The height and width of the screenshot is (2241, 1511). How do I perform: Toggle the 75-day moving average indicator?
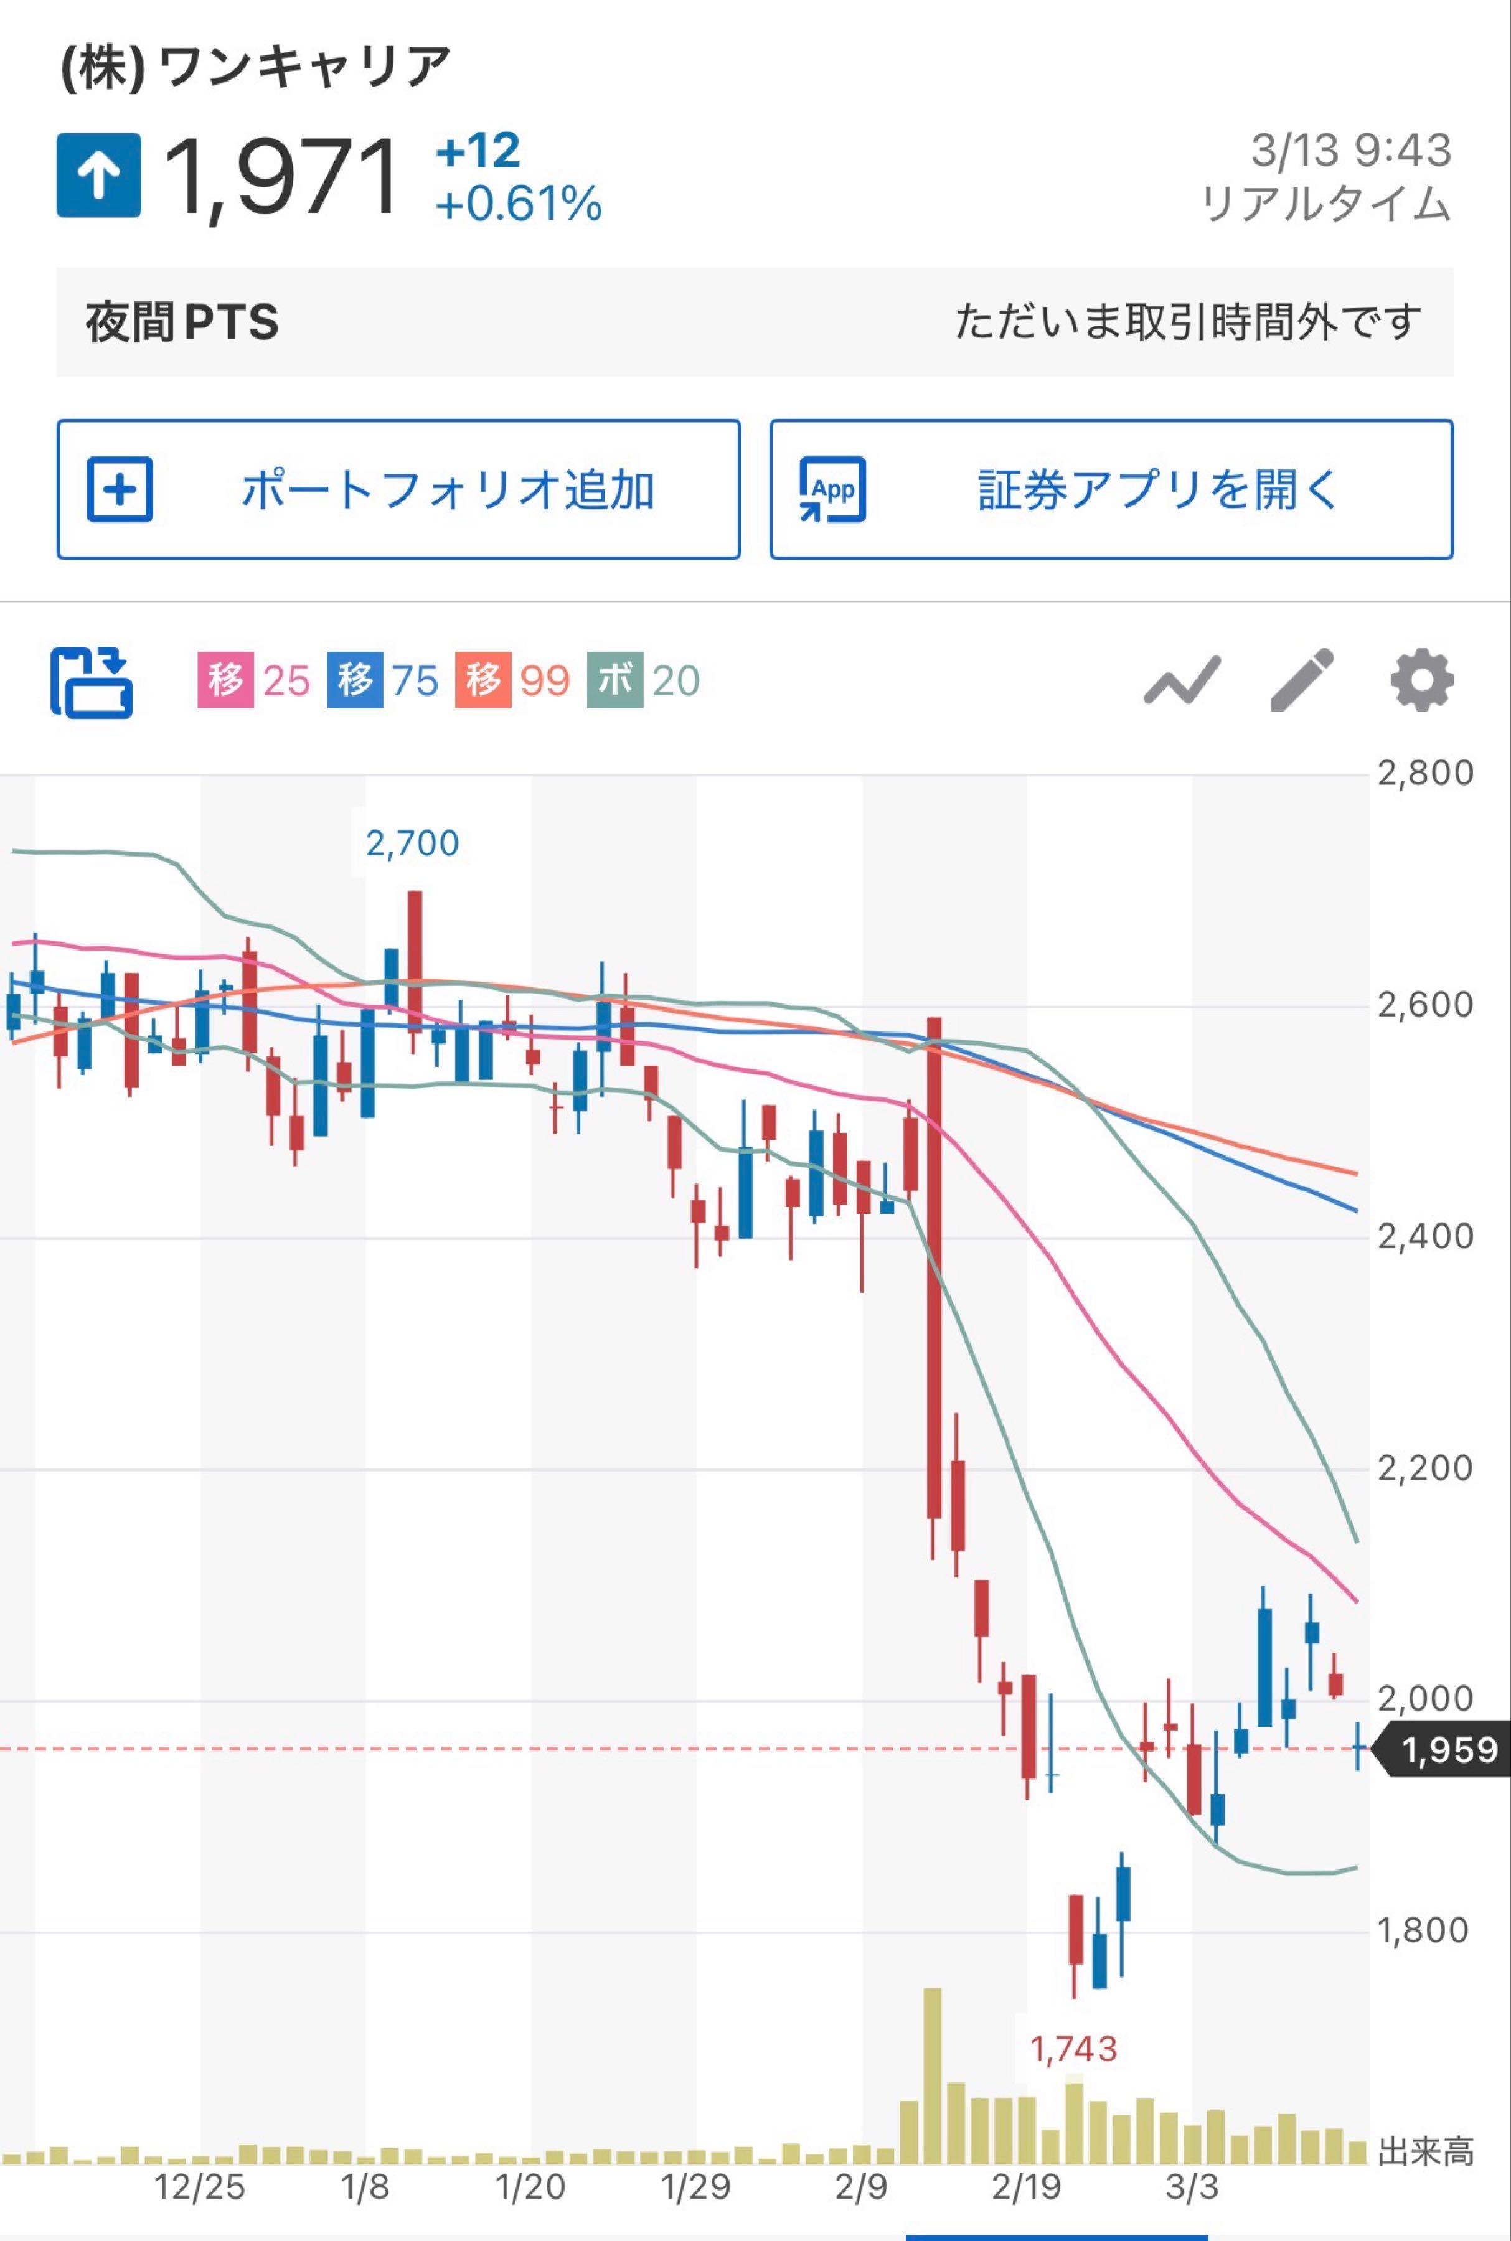[x=382, y=681]
